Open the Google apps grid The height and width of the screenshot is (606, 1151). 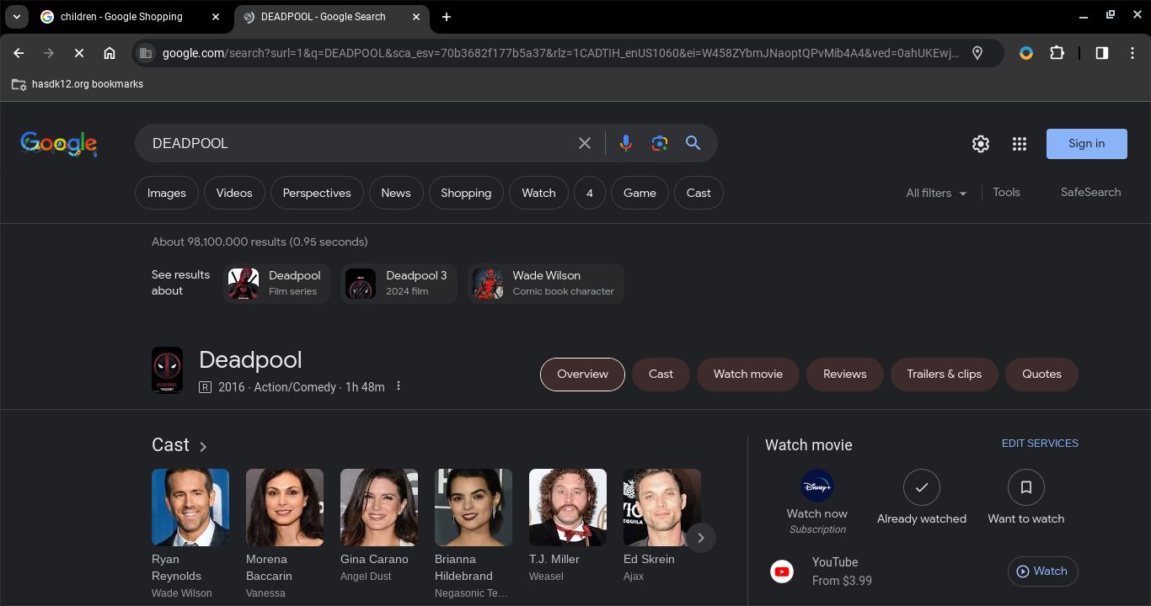pyautogui.click(x=1019, y=144)
